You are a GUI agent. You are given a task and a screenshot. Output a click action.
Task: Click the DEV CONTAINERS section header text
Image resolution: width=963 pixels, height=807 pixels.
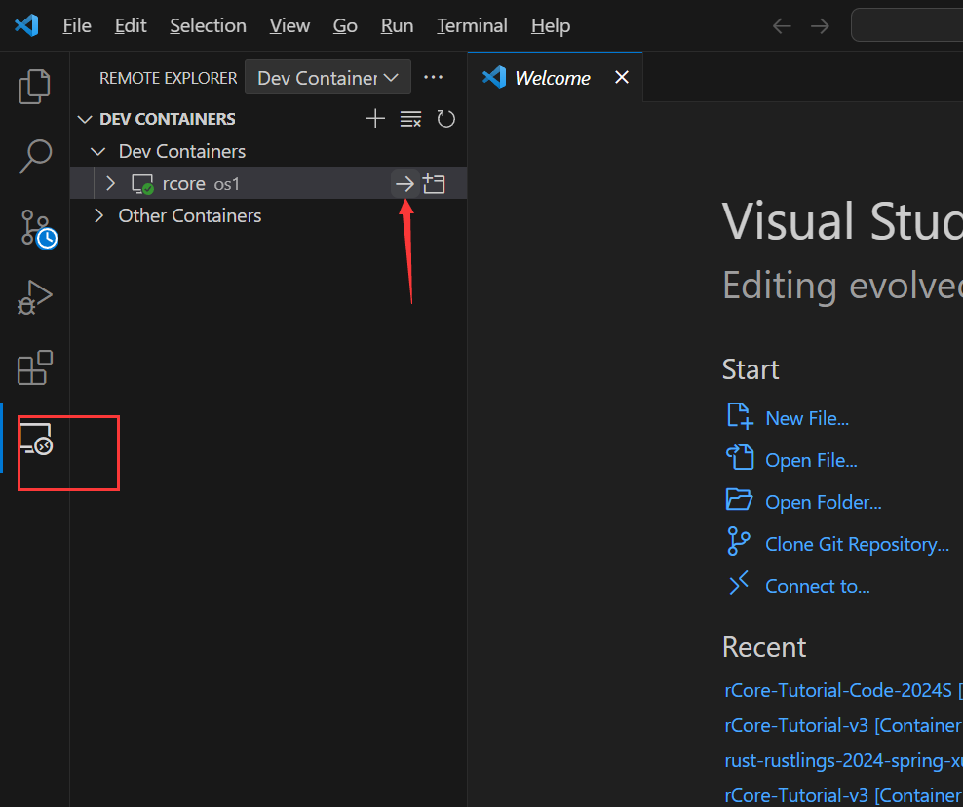167,119
